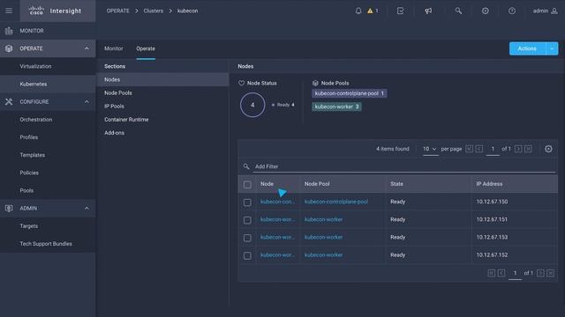This screenshot has width=565, height=317.
Task: Click the bottom page number field
Action: click(515, 273)
